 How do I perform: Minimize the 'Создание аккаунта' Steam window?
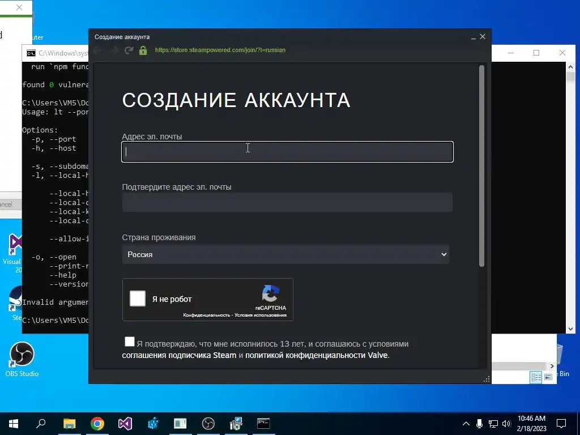474,37
